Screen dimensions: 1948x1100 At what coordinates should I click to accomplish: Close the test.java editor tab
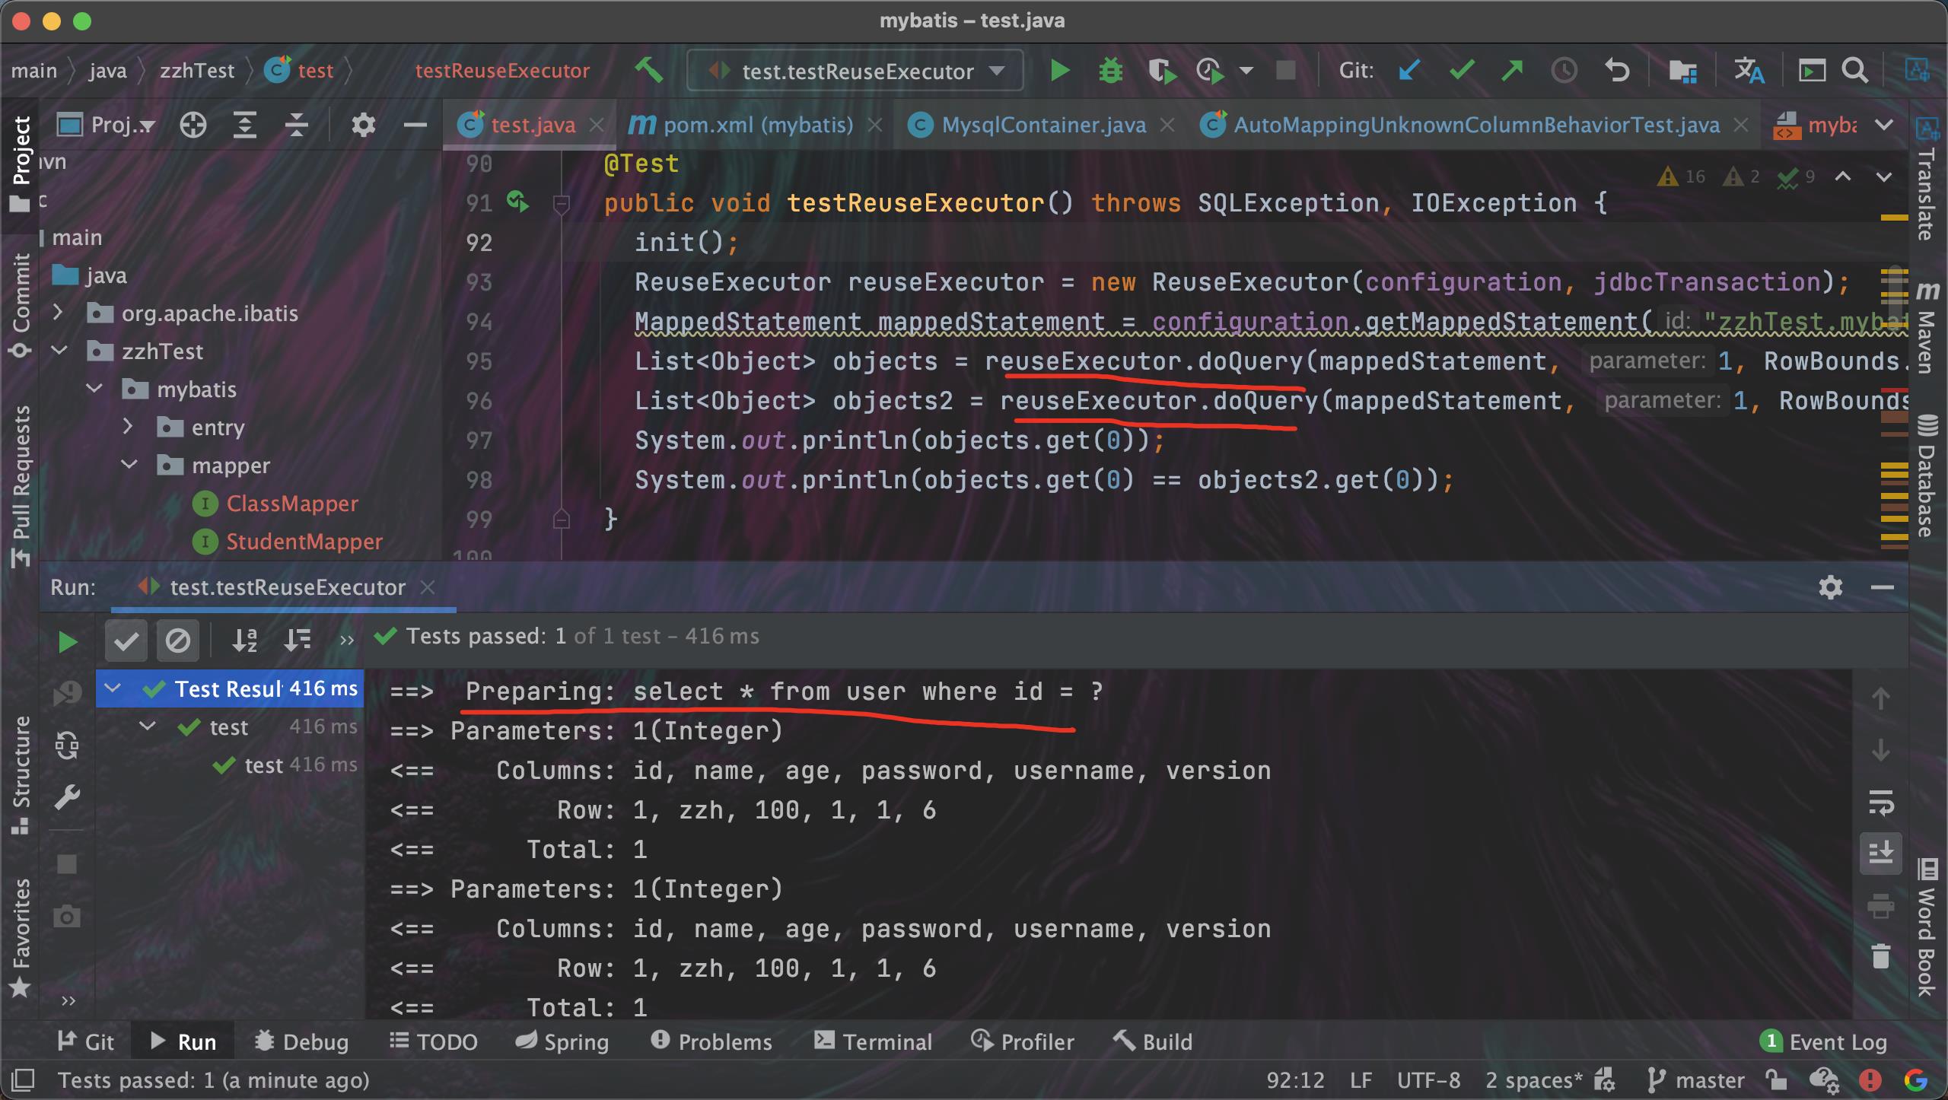597,125
